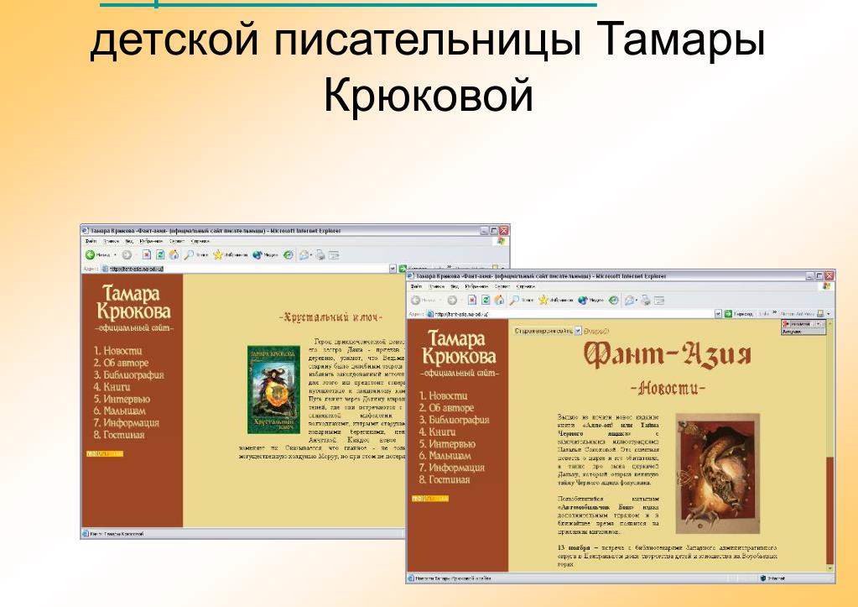Open Favorites star in the right window toolbar

coord(555,301)
